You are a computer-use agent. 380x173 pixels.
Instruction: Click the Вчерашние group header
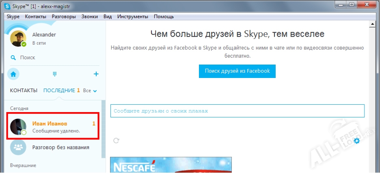(23, 166)
